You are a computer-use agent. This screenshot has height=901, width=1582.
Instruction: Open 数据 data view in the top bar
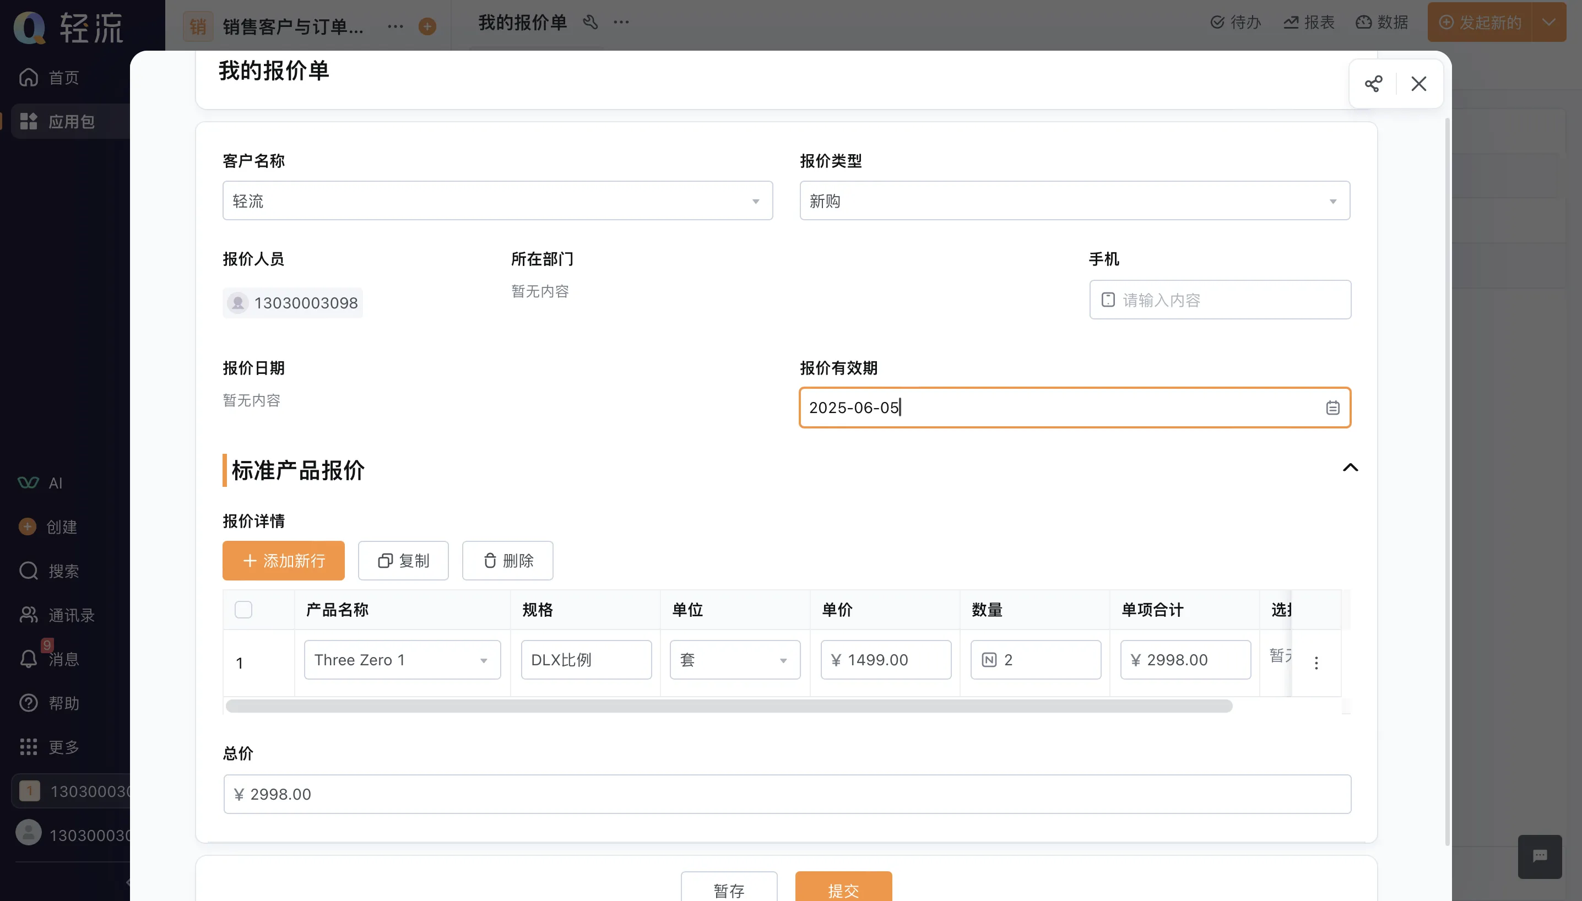click(x=1383, y=21)
